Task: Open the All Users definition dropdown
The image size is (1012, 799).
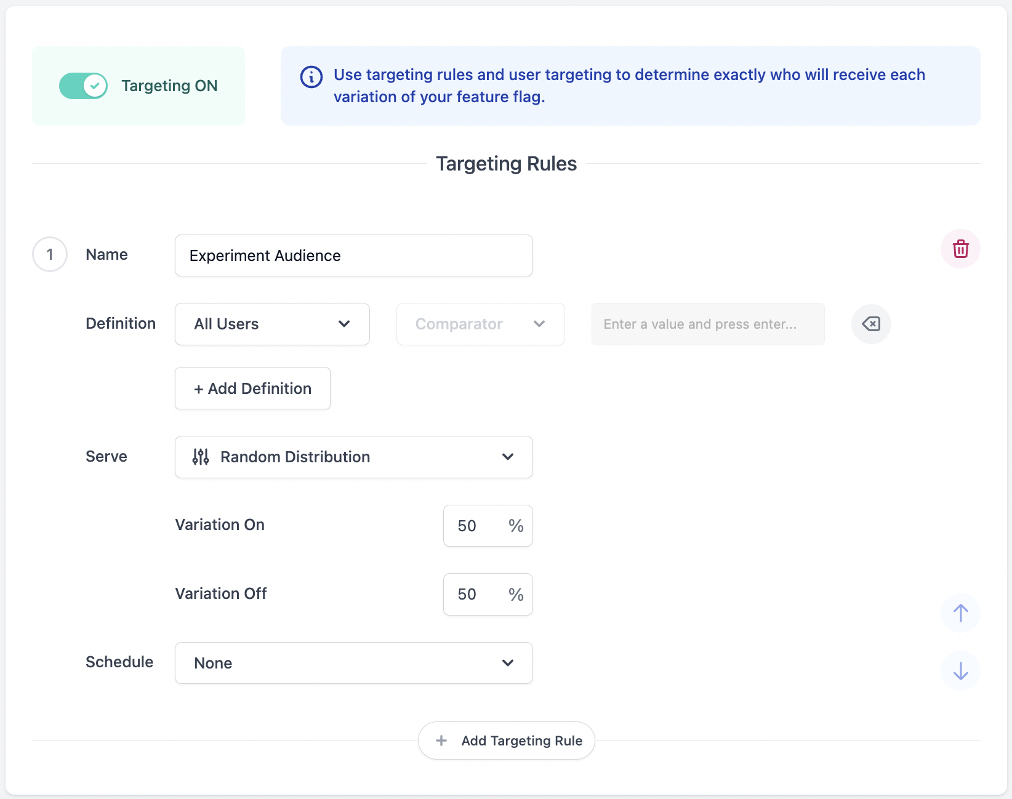Action: (272, 324)
